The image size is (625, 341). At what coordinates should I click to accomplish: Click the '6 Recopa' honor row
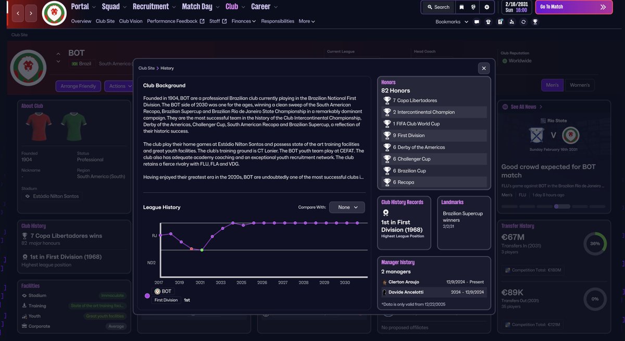pyautogui.click(x=434, y=182)
